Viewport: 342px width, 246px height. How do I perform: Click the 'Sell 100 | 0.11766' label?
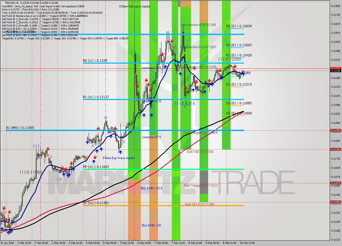pyautogui.click(x=200, y=152)
